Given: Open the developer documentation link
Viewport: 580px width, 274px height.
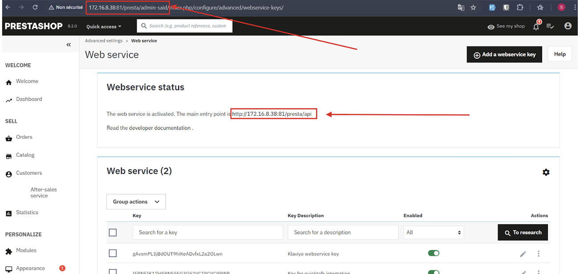Looking at the screenshot, I should coord(160,128).
